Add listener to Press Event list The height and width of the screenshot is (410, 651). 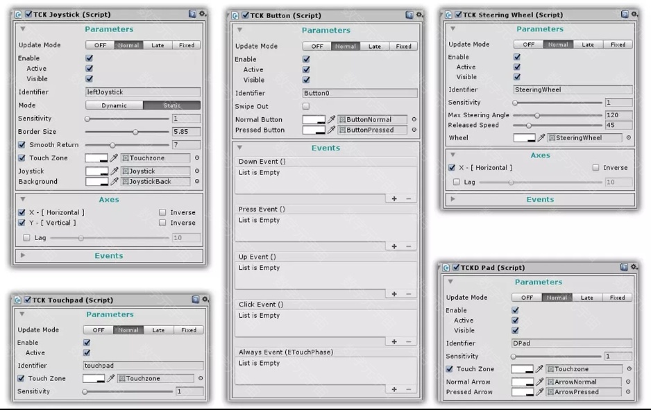(394, 246)
